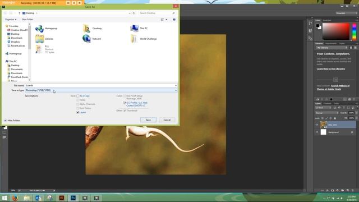Toggle the Notes checkbox

[78, 100]
